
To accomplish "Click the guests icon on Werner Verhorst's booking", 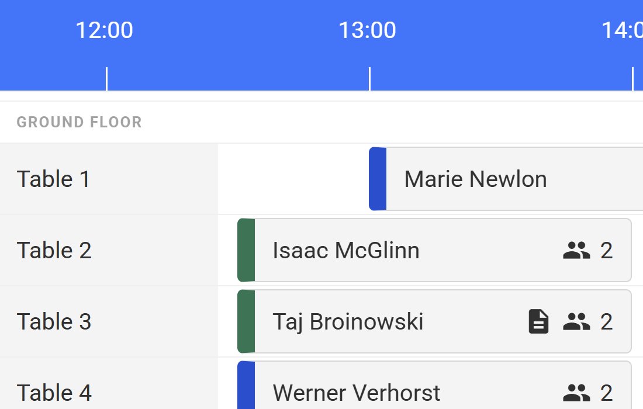I will tap(575, 392).
